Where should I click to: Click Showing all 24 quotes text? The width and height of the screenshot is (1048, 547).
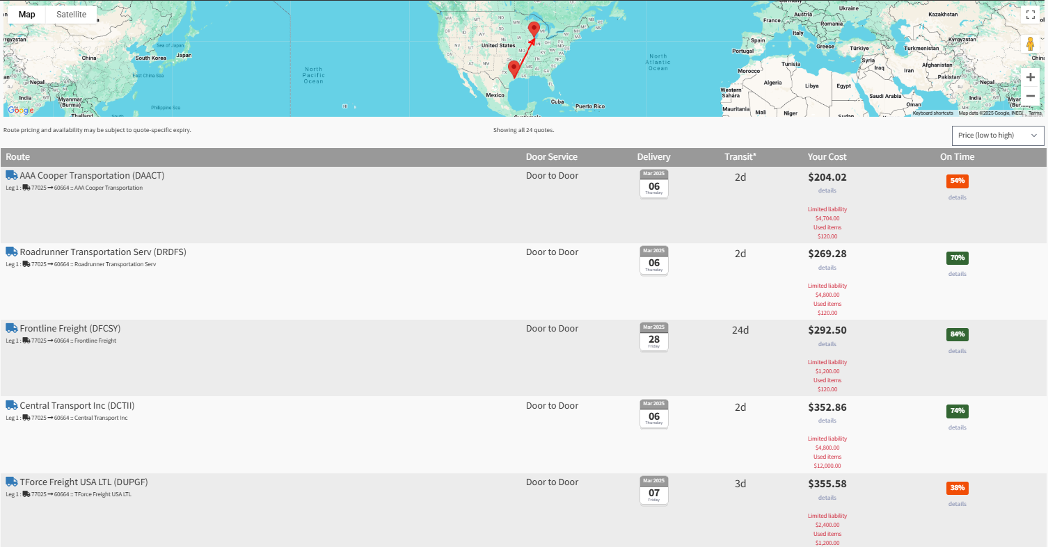pos(523,130)
